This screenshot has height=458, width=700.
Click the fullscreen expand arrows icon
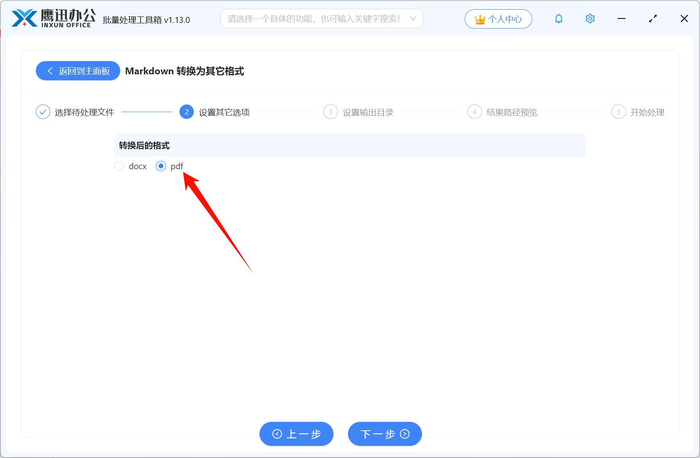653,18
